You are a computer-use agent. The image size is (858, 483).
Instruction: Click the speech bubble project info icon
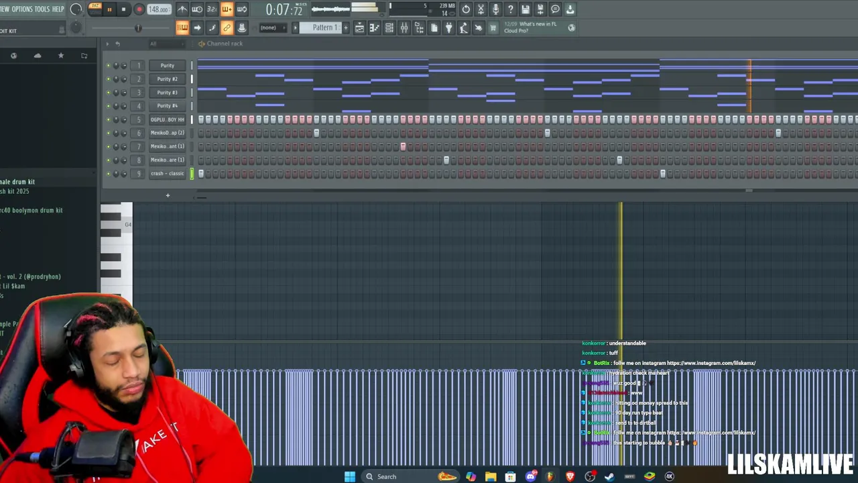(x=555, y=9)
